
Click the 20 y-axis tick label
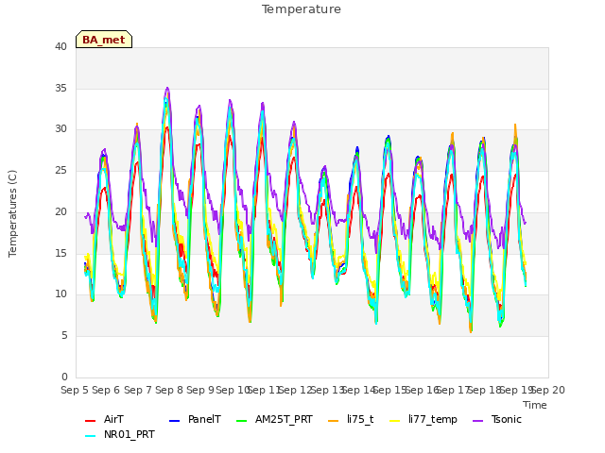(60, 211)
